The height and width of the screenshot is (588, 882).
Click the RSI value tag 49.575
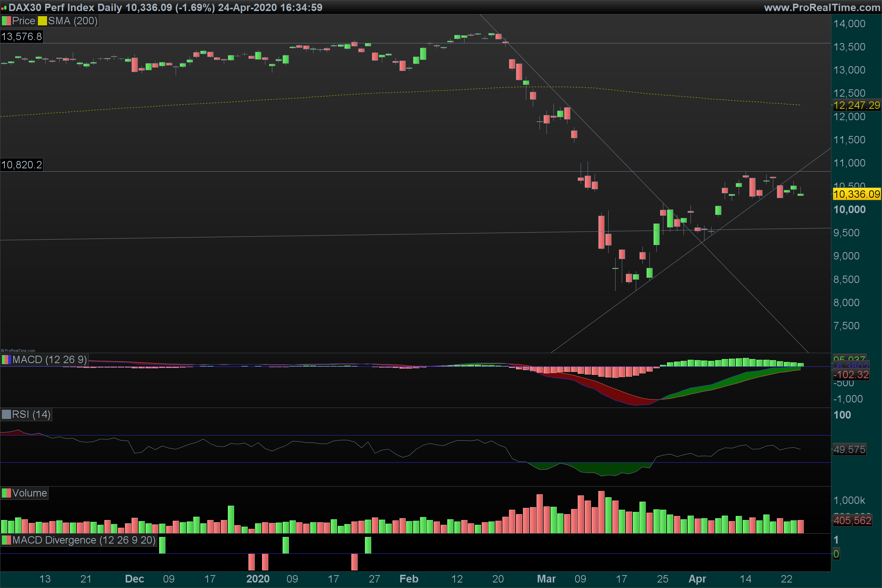[849, 449]
